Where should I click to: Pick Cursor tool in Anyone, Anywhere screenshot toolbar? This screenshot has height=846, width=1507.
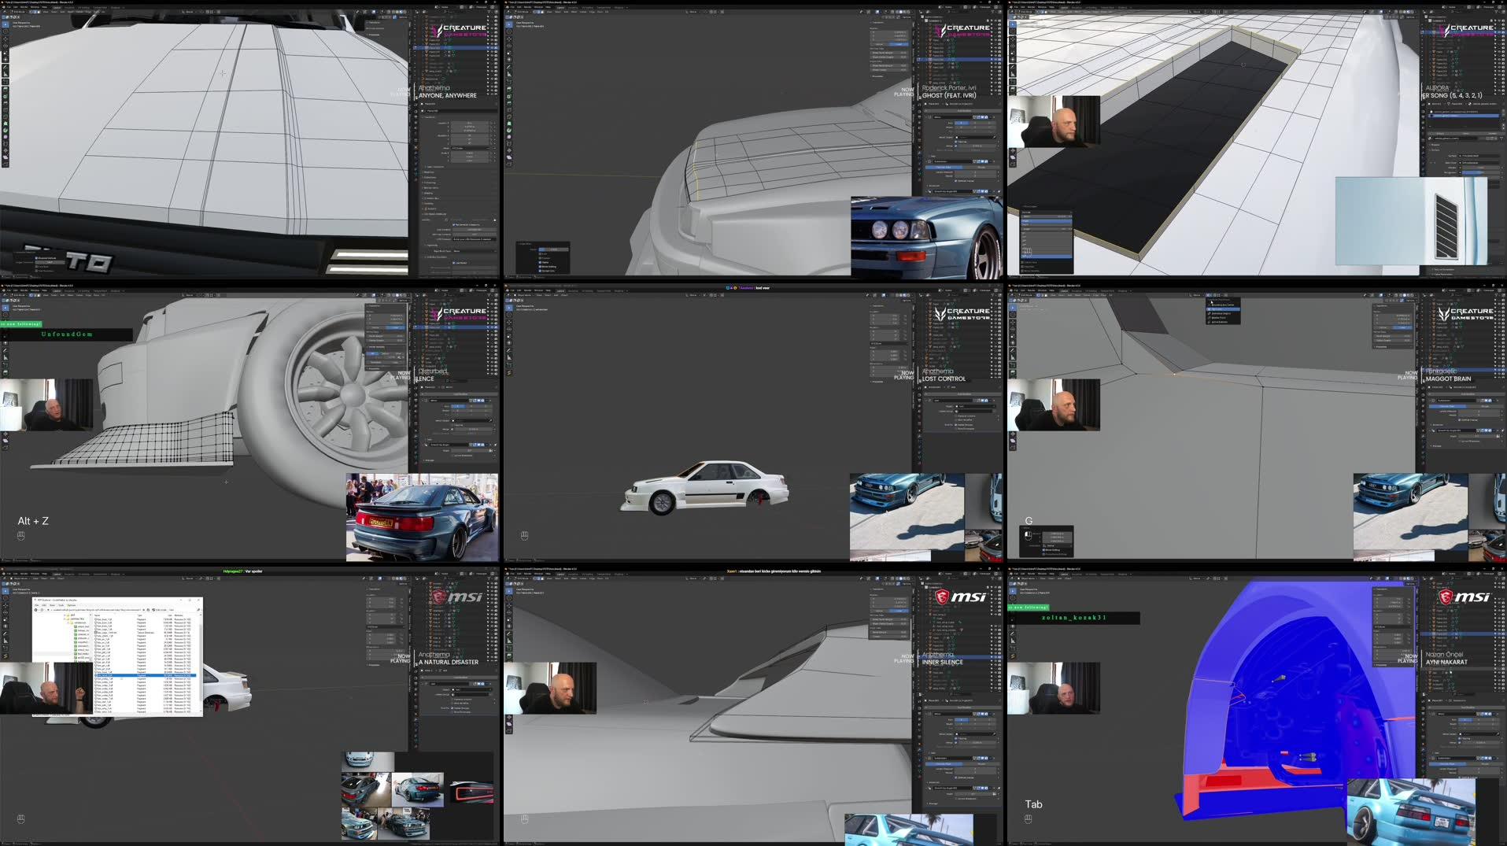[6, 31]
